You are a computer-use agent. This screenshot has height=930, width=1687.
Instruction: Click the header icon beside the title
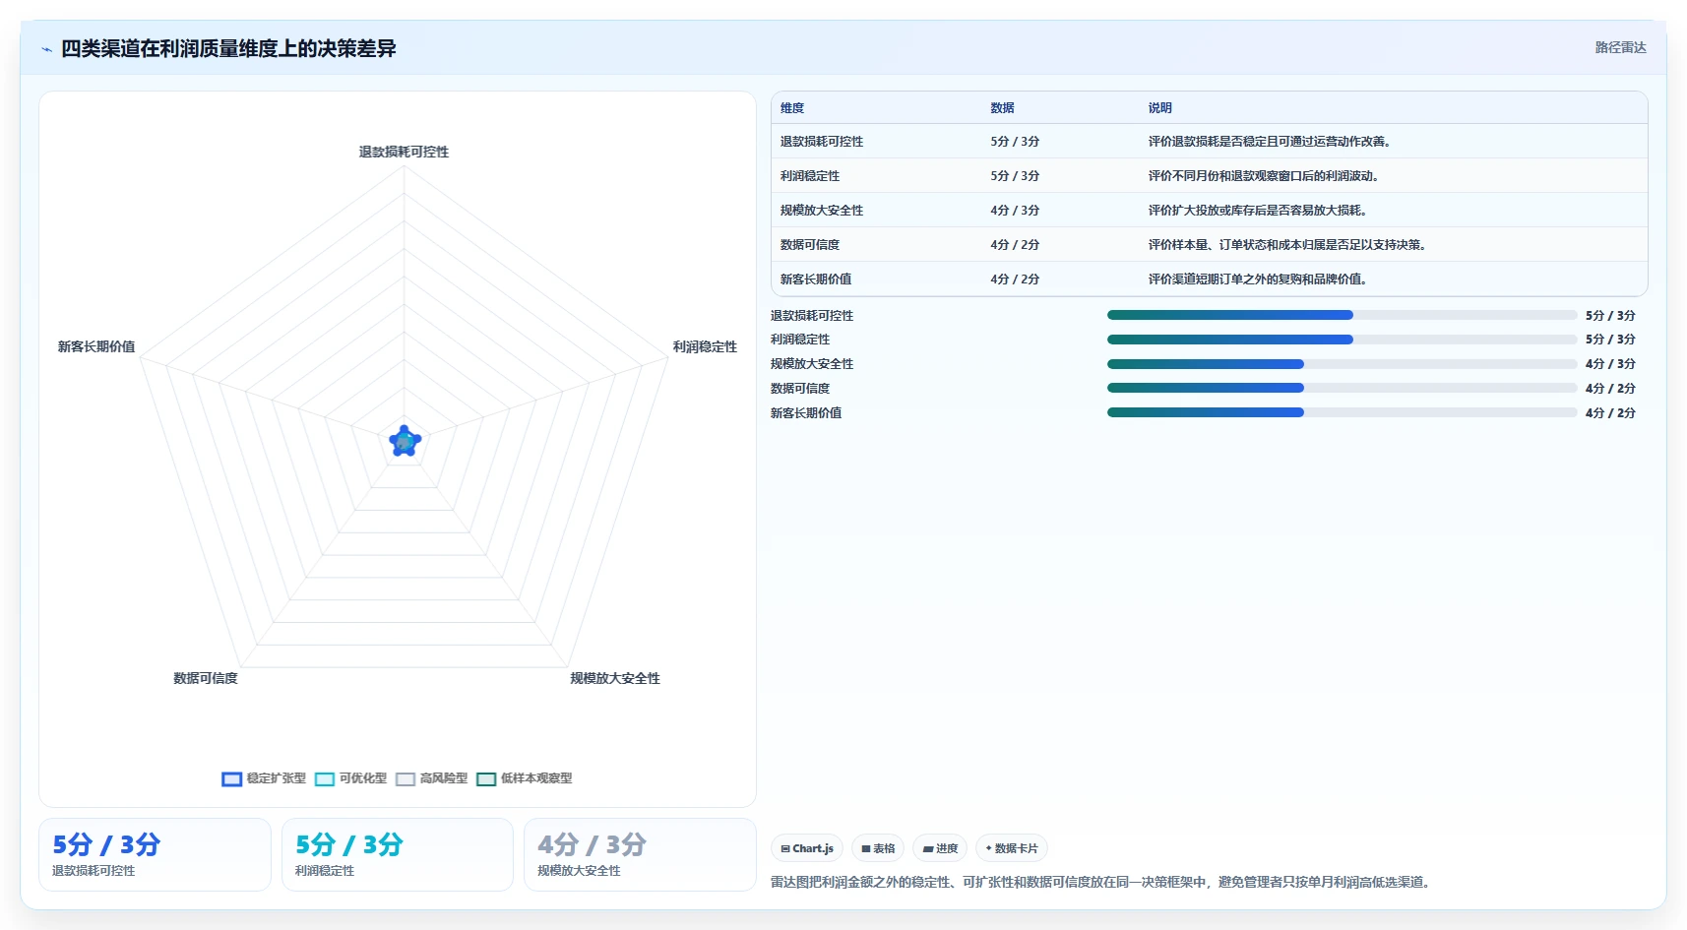tap(46, 49)
